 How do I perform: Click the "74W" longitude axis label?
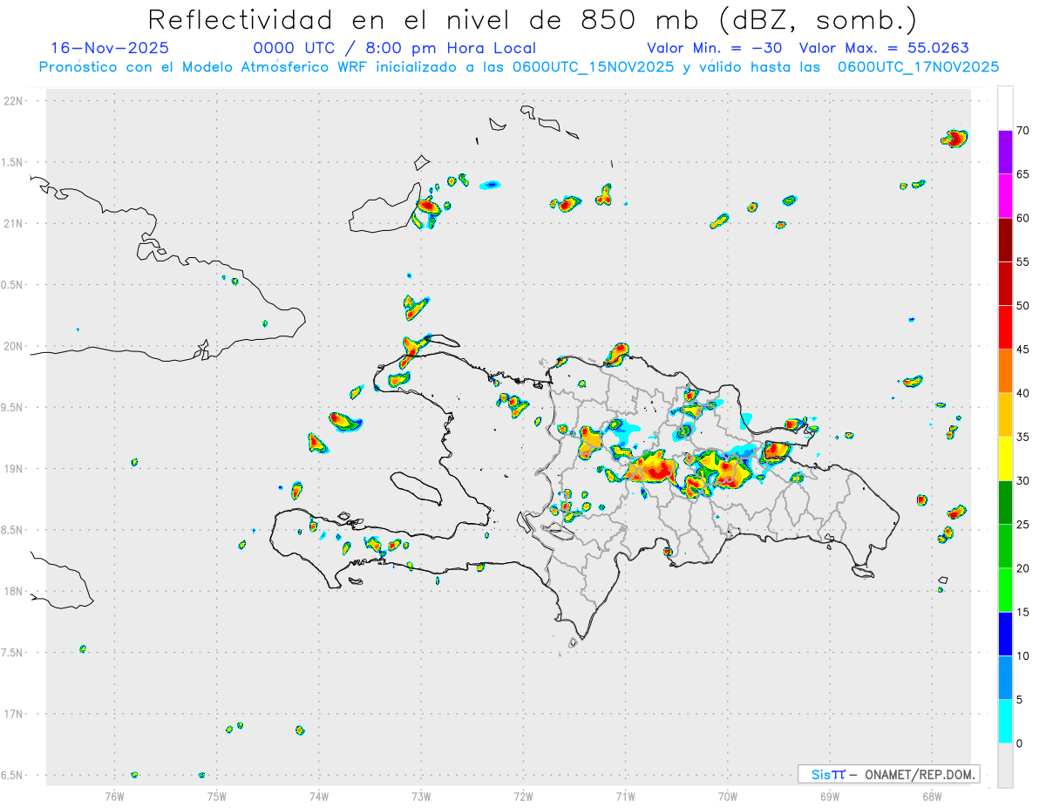[x=319, y=796]
